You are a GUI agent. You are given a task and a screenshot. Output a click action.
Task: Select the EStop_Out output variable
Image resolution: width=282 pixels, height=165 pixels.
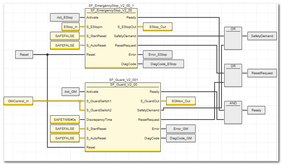click(158, 27)
